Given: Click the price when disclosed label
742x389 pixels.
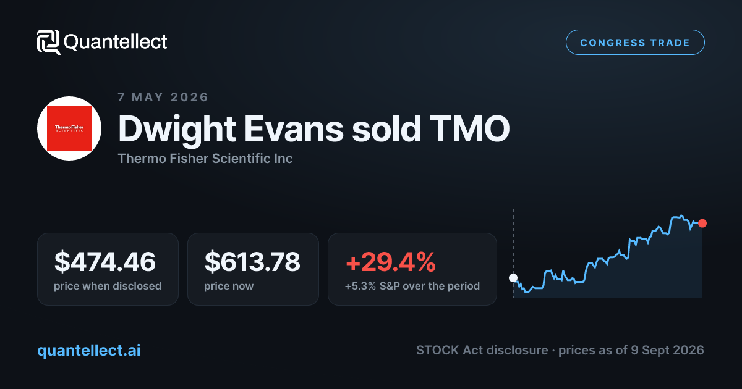Looking at the screenshot, I should coord(108,286).
